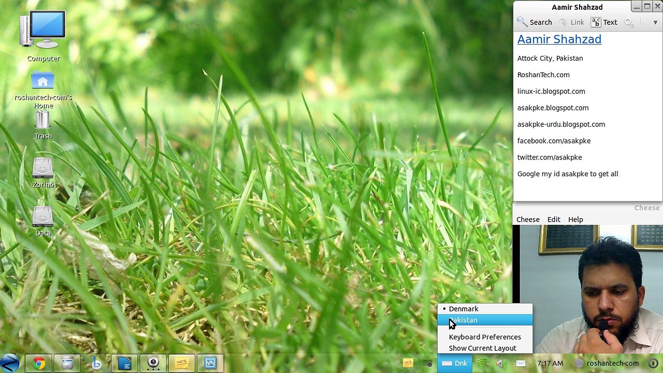Click the twitter.com/asakpke line
Screen dimensions: 663x373
pyautogui.click(x=550, y=157)
